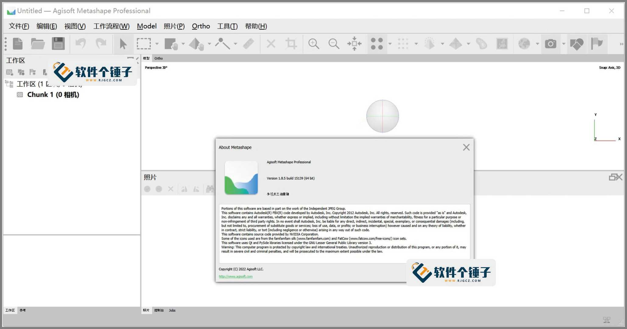627x329 pixels.
Task: Open an existing project file
Action: 38,44
